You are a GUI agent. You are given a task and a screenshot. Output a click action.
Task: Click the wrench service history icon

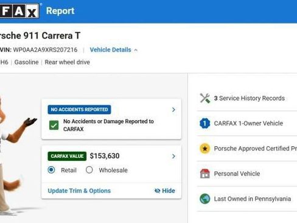(205, 98)
